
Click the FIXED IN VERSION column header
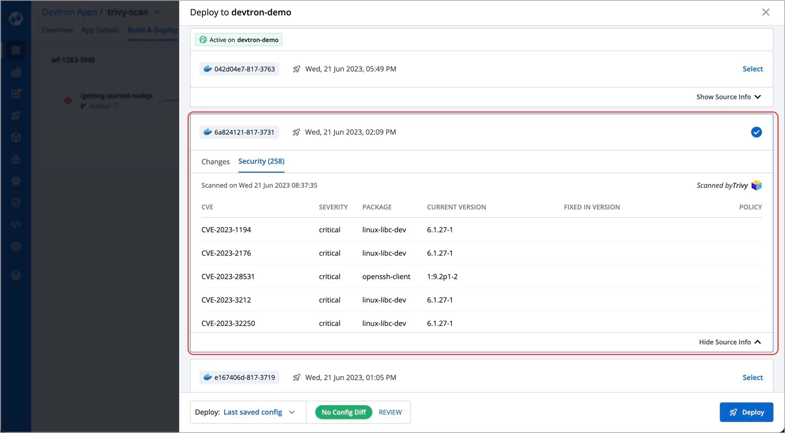tap(592, 207)
